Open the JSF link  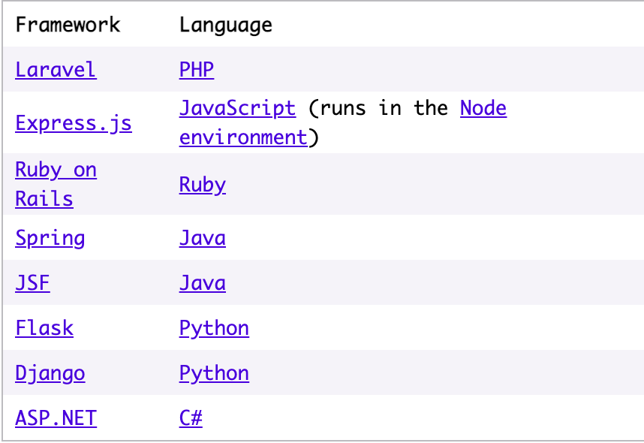click(32, 283)
